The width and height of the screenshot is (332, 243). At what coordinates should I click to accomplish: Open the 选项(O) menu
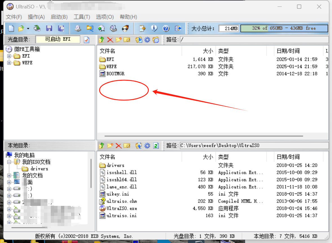pyautogui.click(x=105, y=17)
